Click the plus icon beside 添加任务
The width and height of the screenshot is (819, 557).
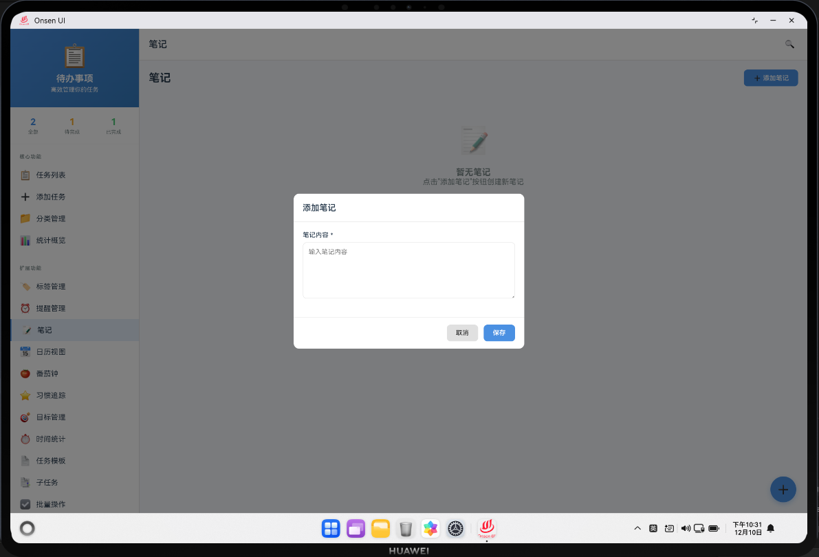click(x=25, y=197)
